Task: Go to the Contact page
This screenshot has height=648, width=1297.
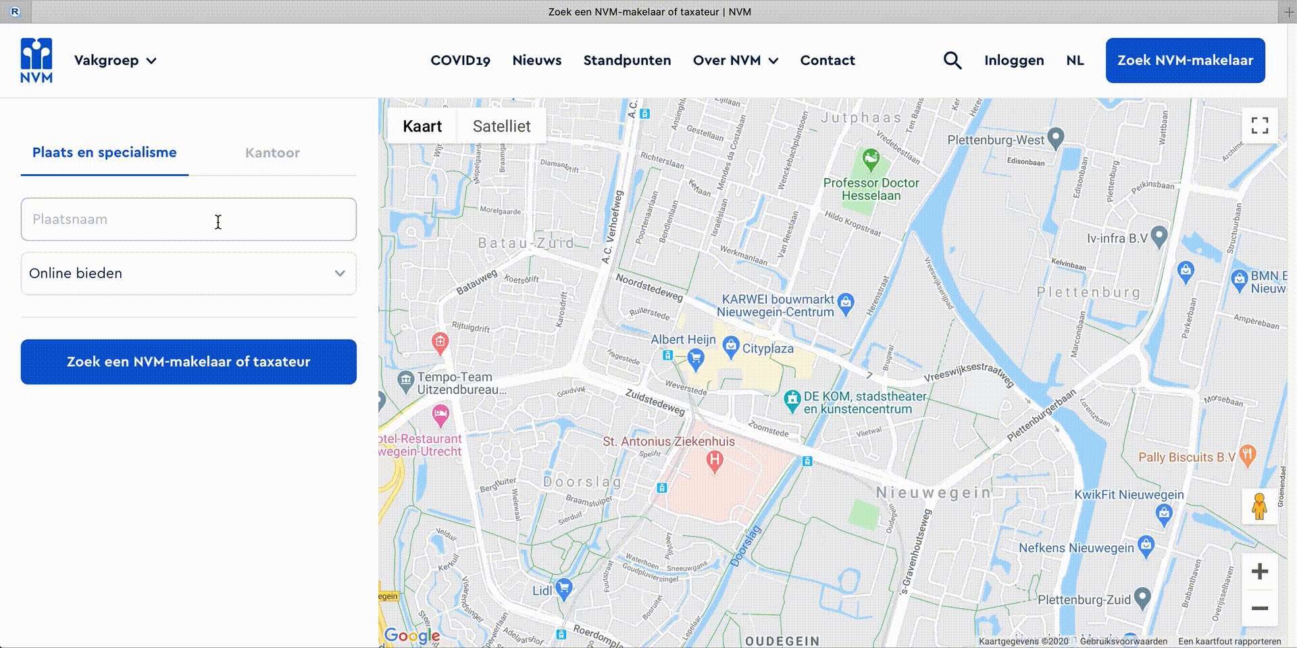Action: [828, 60]
